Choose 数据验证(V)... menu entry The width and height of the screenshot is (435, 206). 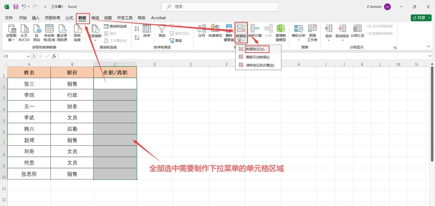pos(258,49)
